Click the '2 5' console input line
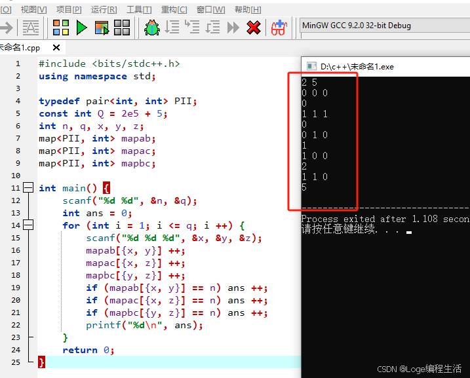The image size is (470, 378). pyautogui.click(x=309, y=82)
